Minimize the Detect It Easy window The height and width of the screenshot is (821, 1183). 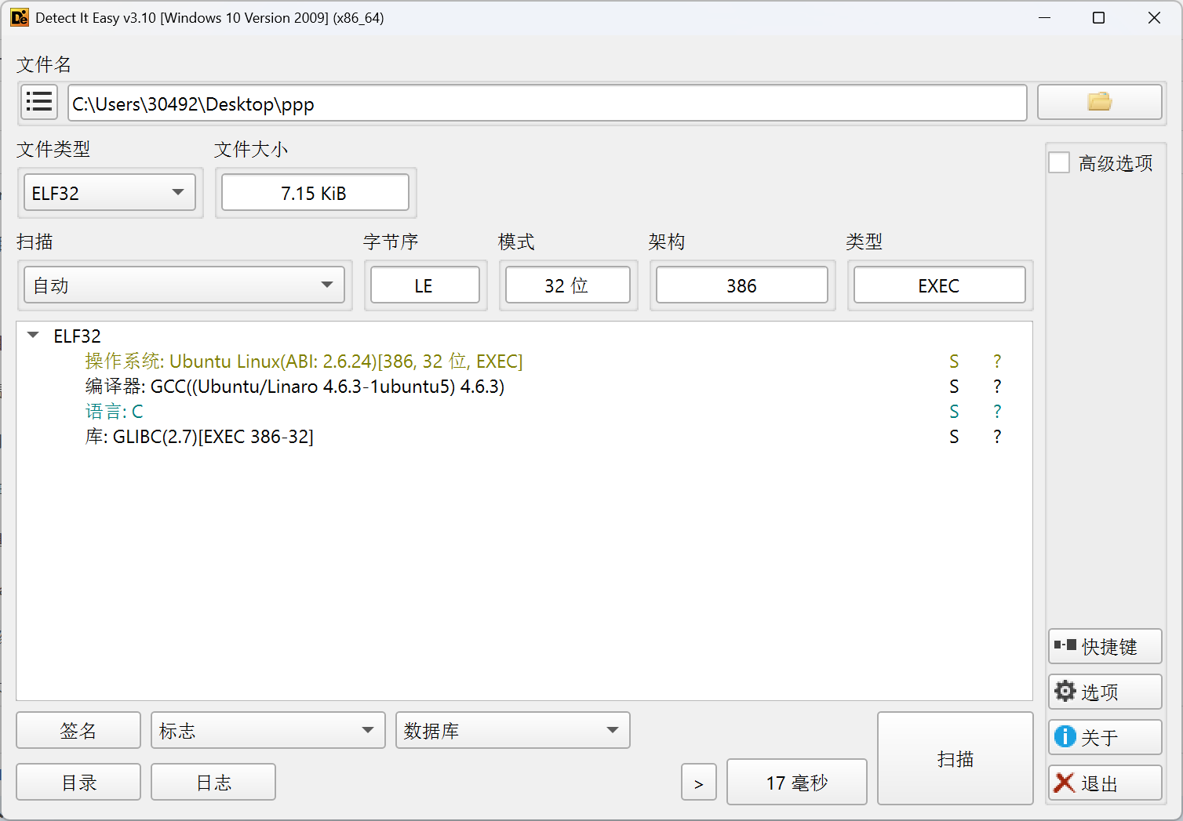point(1044,17)
